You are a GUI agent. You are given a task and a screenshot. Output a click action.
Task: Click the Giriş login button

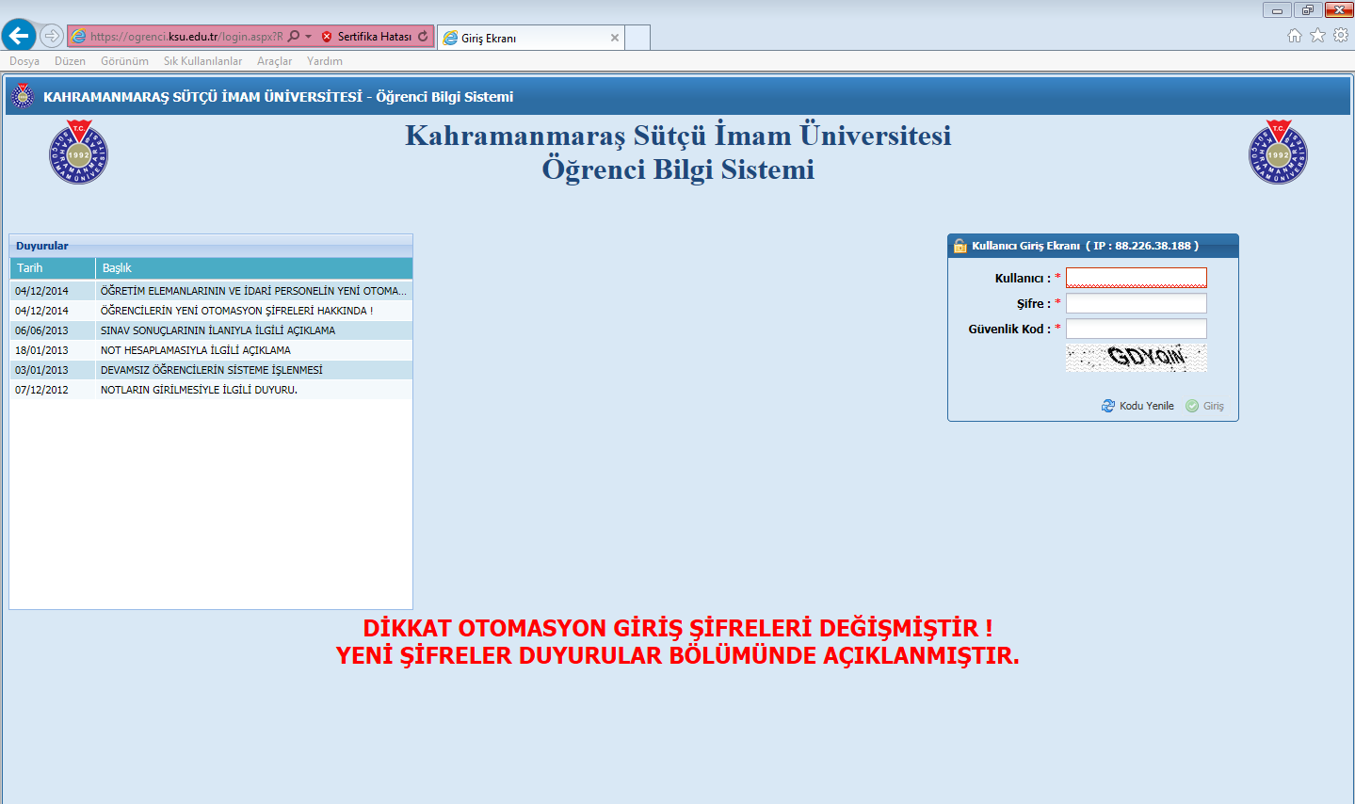[x=1204, y=406]
